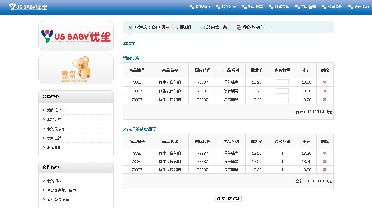Click the koala brand banner
The height and width of the screenshot is (221, 372).
click(76, 69)
